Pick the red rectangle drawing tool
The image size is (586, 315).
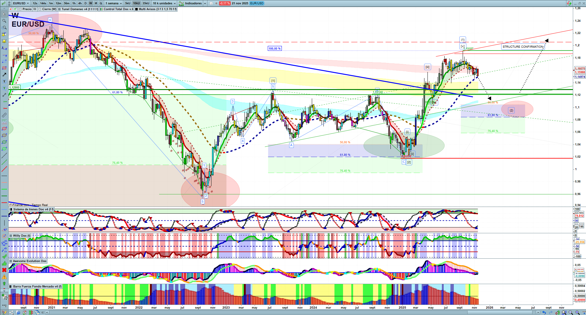tap(4, 68)
